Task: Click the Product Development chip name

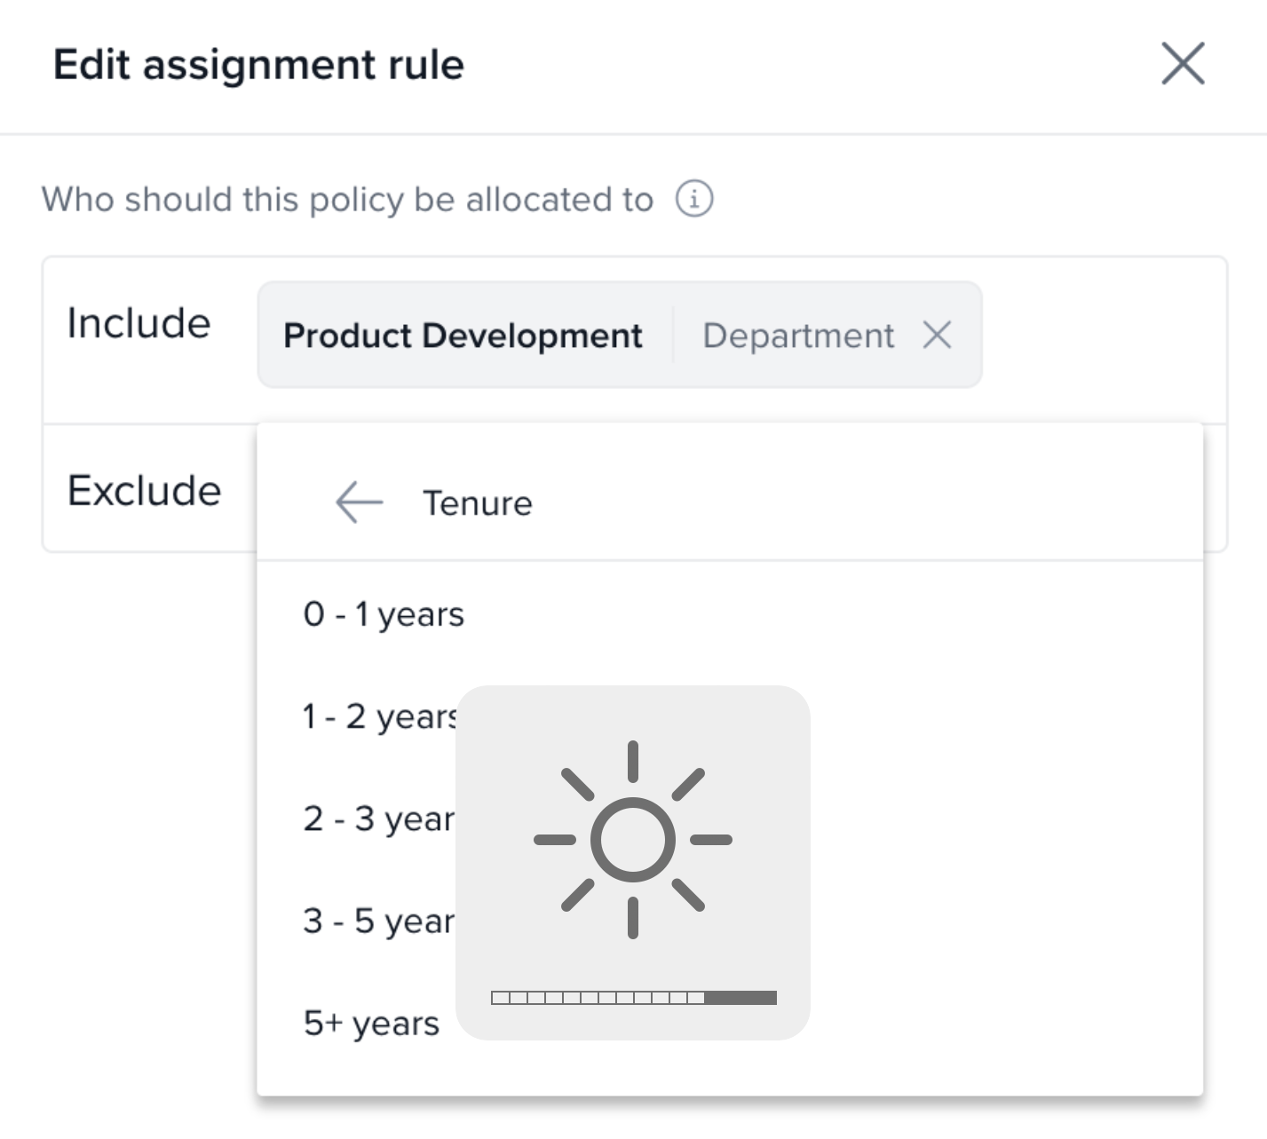Action: 463,336
